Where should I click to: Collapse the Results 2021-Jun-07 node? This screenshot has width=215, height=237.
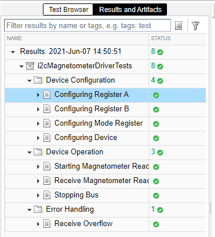click(13, 52)
